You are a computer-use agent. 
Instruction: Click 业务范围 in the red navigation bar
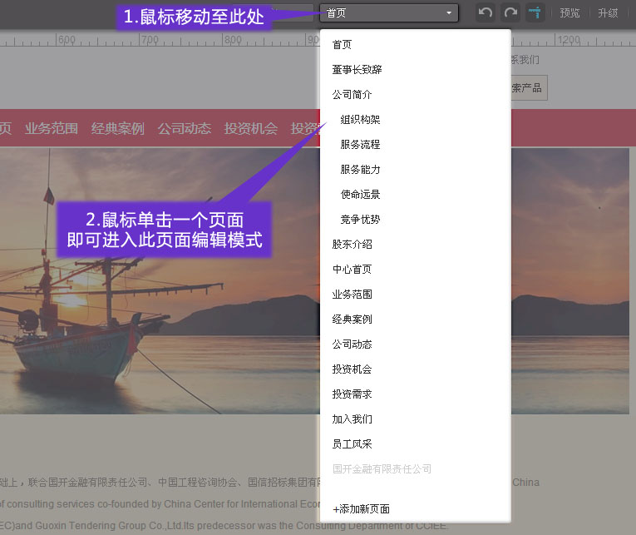(x=52, y=128)
